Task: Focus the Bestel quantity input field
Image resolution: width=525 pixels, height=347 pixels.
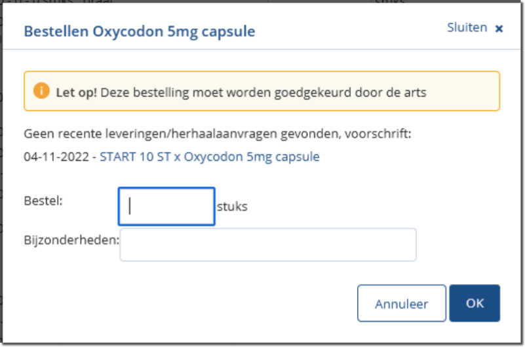Action: pyautogui.click(x=166, y=207)
